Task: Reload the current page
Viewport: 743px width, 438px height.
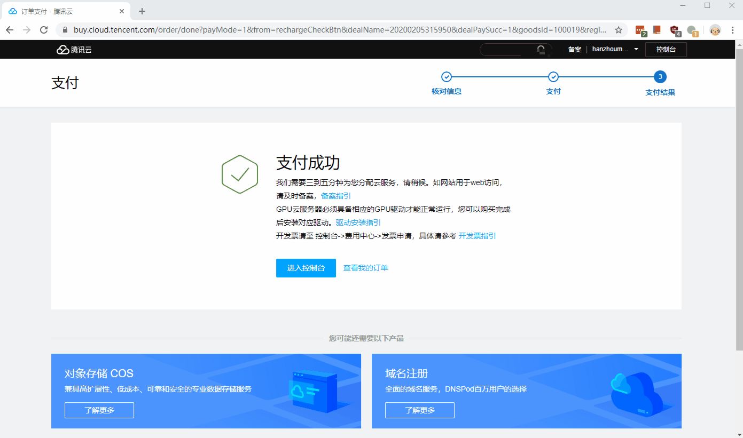Action: (44, 30)
